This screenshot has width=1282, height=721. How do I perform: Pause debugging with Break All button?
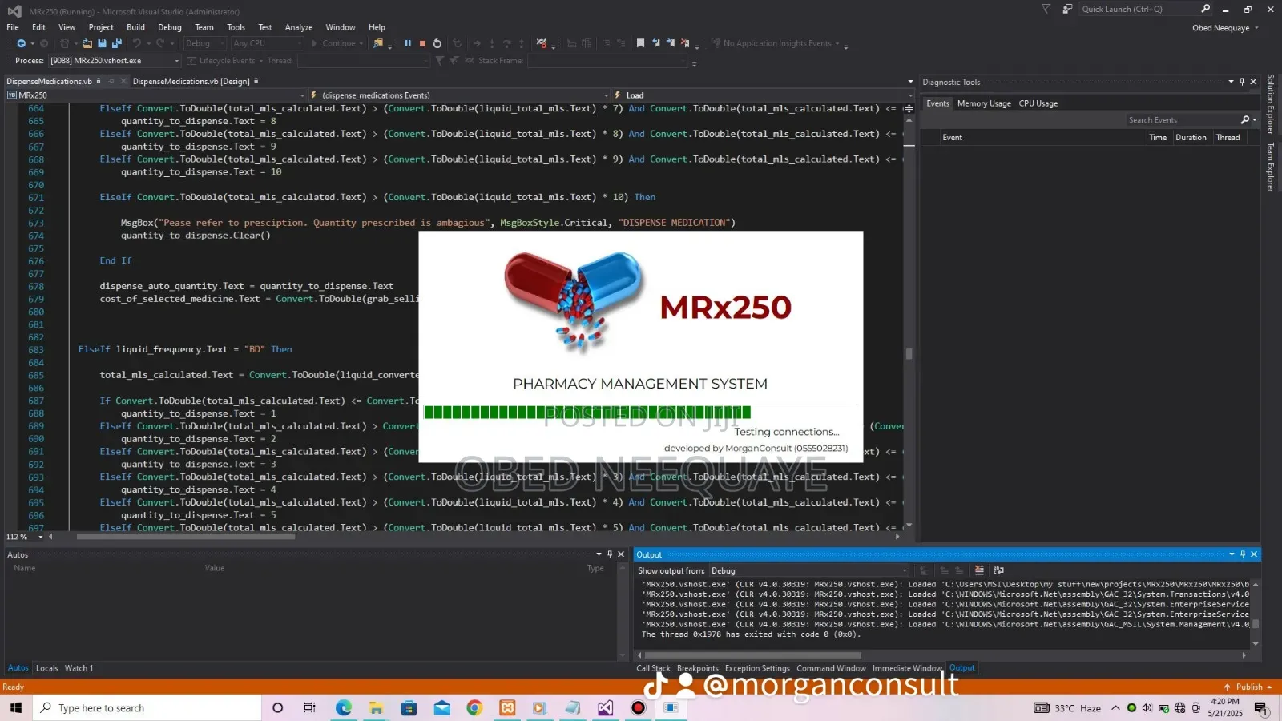[x=407, y=43]
